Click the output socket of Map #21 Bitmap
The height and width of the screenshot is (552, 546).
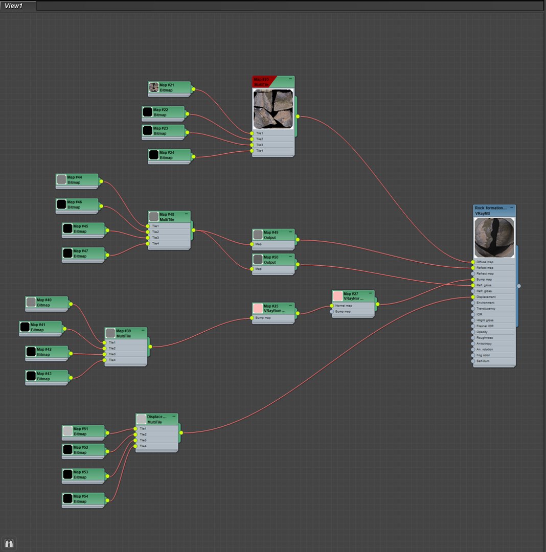click(194, 89)
